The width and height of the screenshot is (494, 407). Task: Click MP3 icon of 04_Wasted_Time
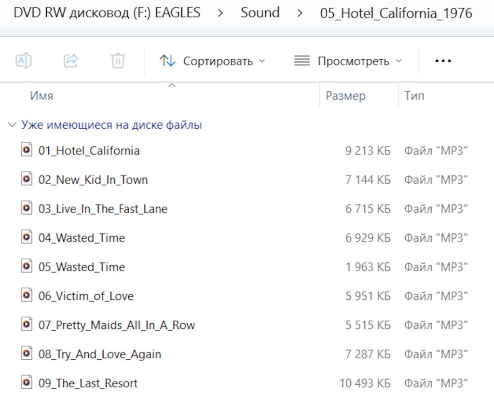point(27,237)
